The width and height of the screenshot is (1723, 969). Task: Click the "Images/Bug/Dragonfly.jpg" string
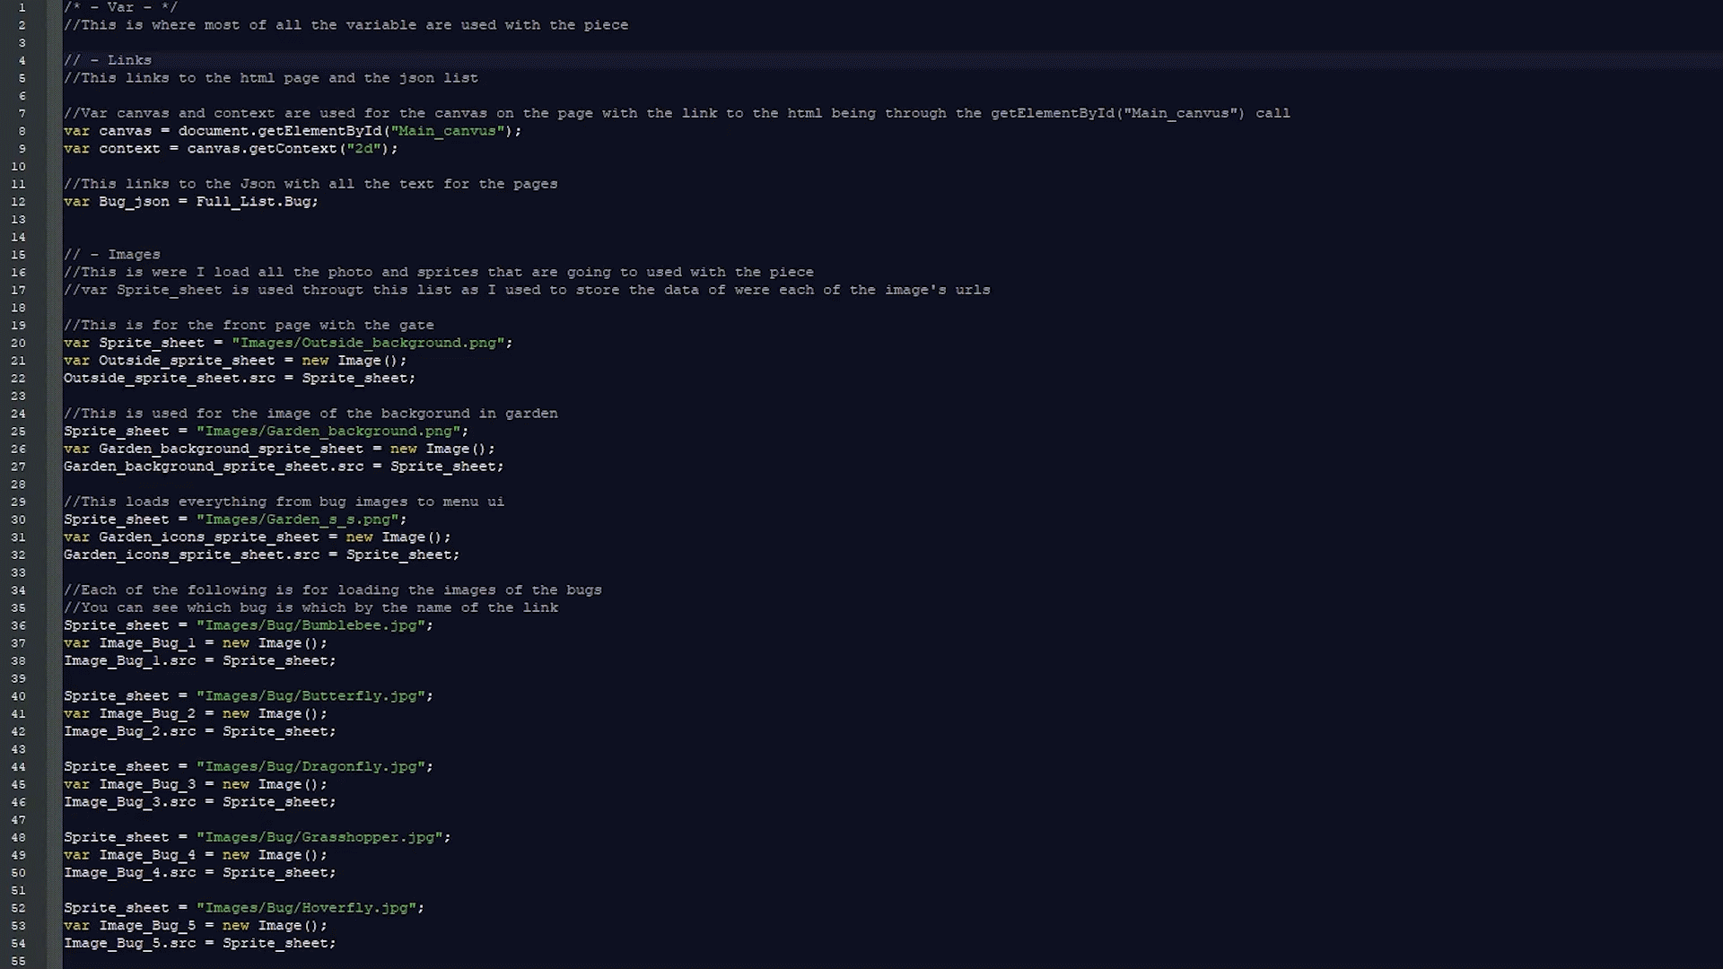[310, 767]
